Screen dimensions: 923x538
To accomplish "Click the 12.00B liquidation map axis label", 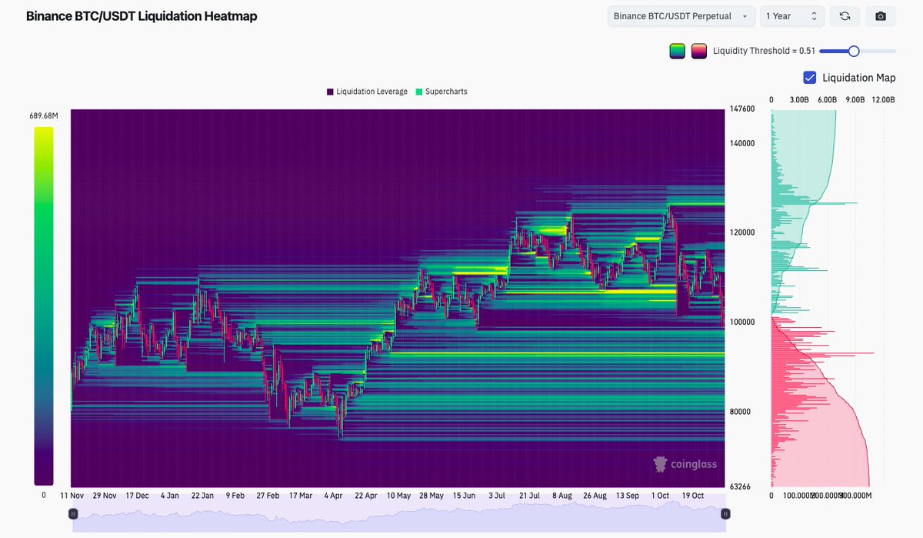I will pyautogui.click(x=883, y=100).
